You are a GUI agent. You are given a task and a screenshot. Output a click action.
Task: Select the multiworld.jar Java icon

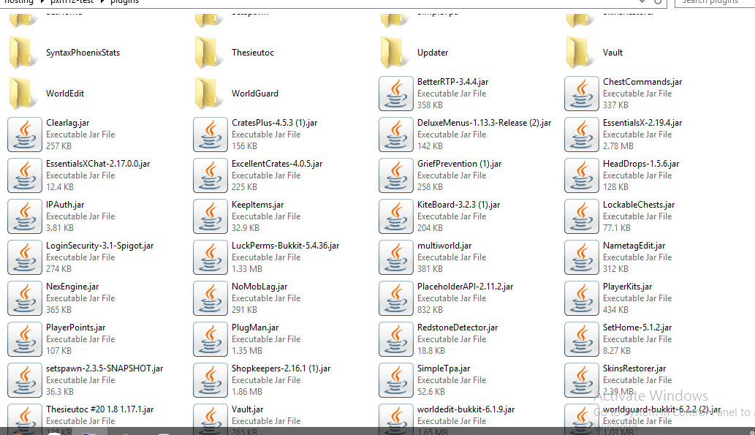tap(396, 257)
